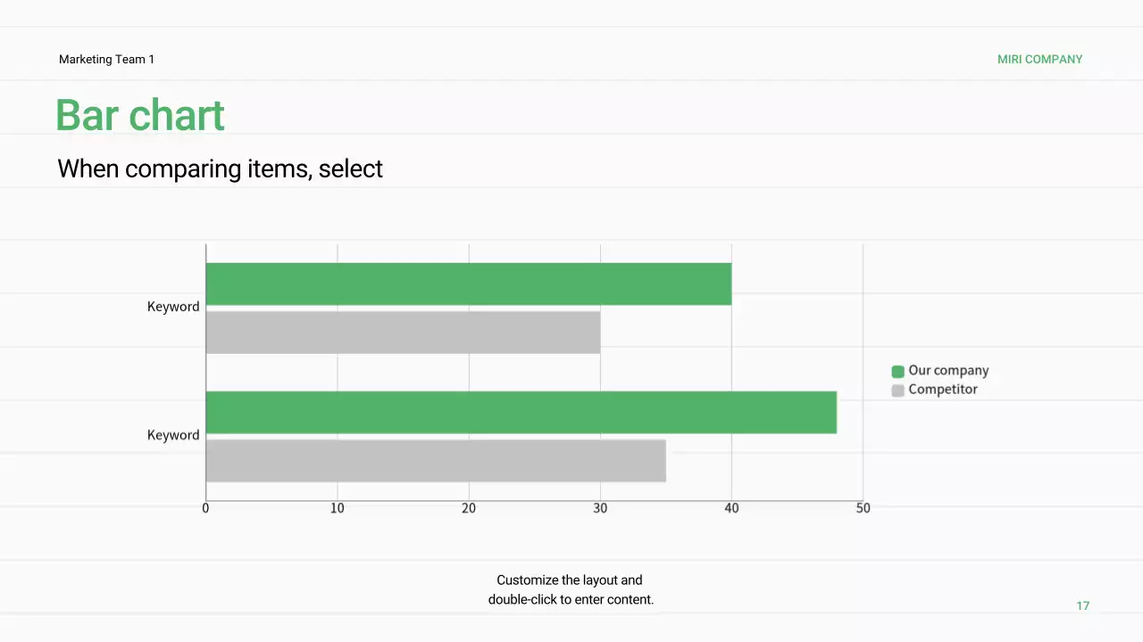
Task: Select the bottom gray competitor bar
Action: click(436, 460)
